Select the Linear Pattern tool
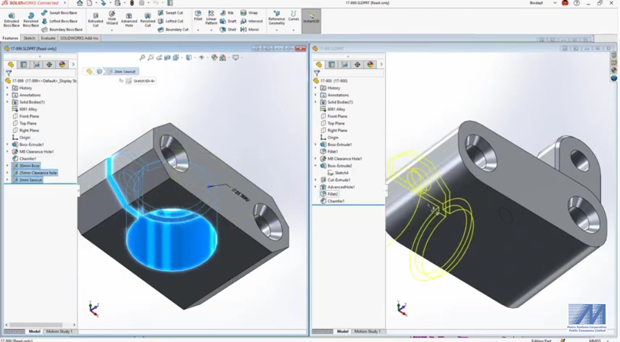 (211, 18)
